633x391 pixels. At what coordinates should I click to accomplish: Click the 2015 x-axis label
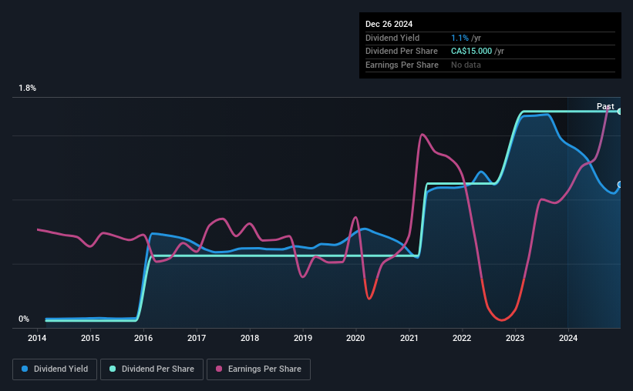[90, 338]
